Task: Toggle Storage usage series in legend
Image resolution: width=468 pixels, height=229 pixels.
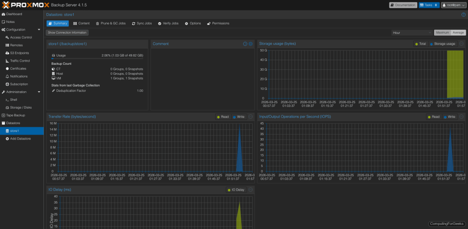Action: click(x=443, y=44)
